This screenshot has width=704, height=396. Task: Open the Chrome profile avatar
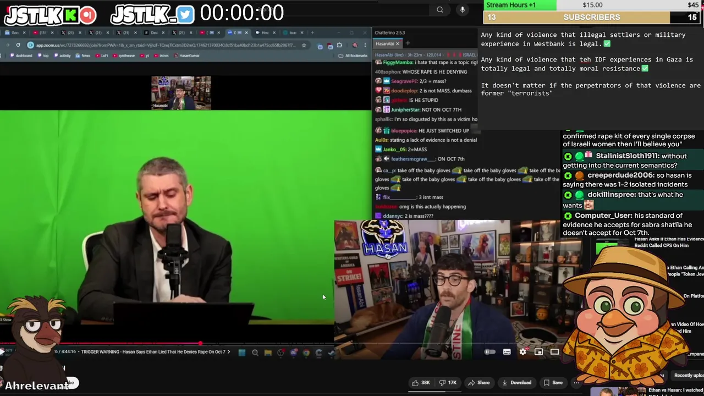point(355,45)
